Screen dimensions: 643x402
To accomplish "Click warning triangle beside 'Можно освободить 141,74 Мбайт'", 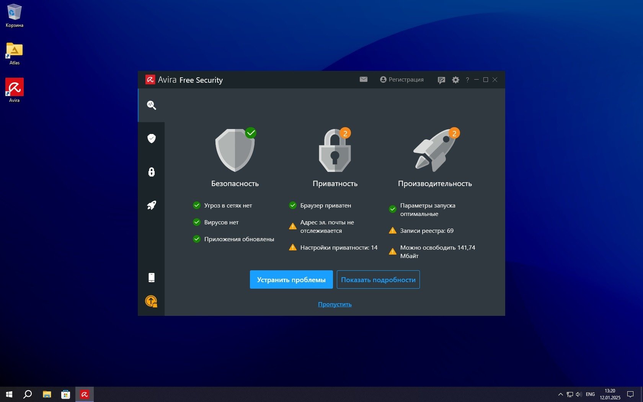I will [x=393, y=252].
